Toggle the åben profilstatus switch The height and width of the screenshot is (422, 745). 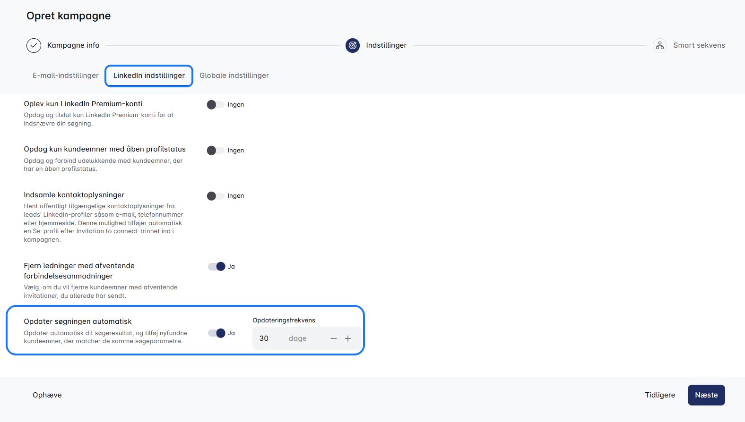(x=216, y=151)
